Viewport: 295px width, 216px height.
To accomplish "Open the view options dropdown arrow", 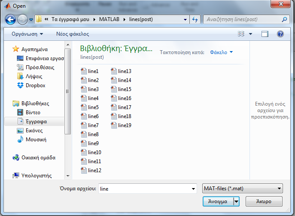I will point(250,34).
